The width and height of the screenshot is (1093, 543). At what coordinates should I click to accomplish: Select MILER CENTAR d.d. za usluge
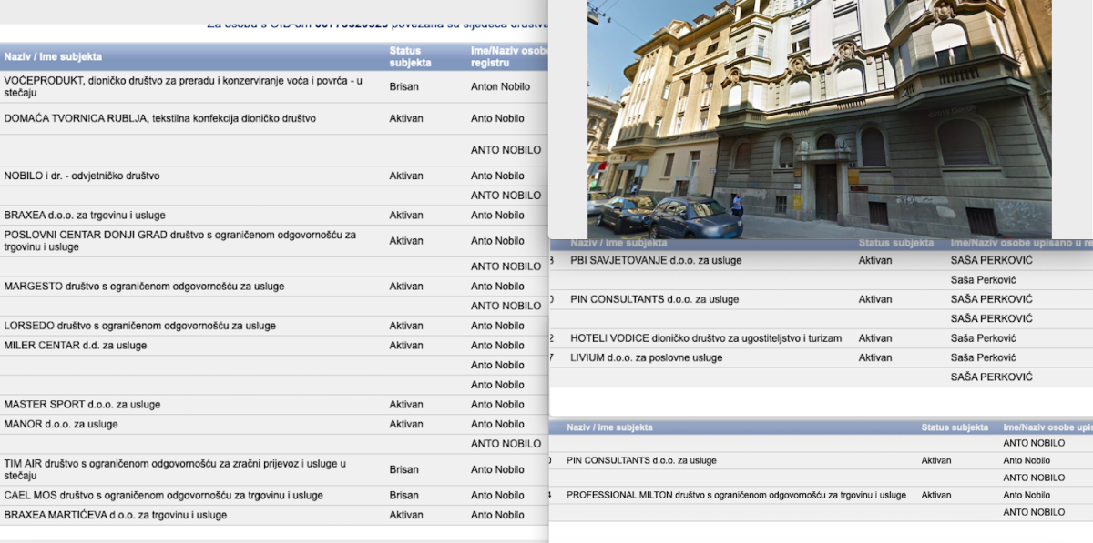76,346
